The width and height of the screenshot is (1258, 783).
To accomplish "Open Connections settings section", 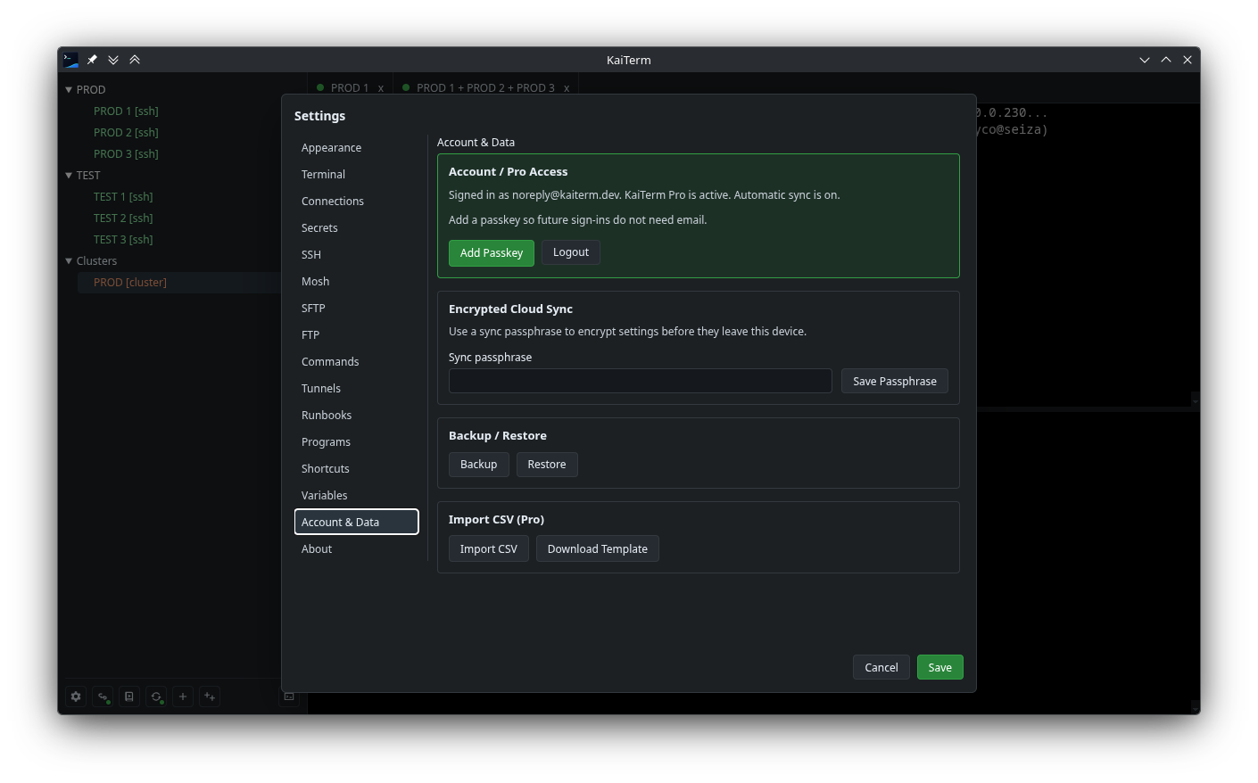I will coord(356,202).
